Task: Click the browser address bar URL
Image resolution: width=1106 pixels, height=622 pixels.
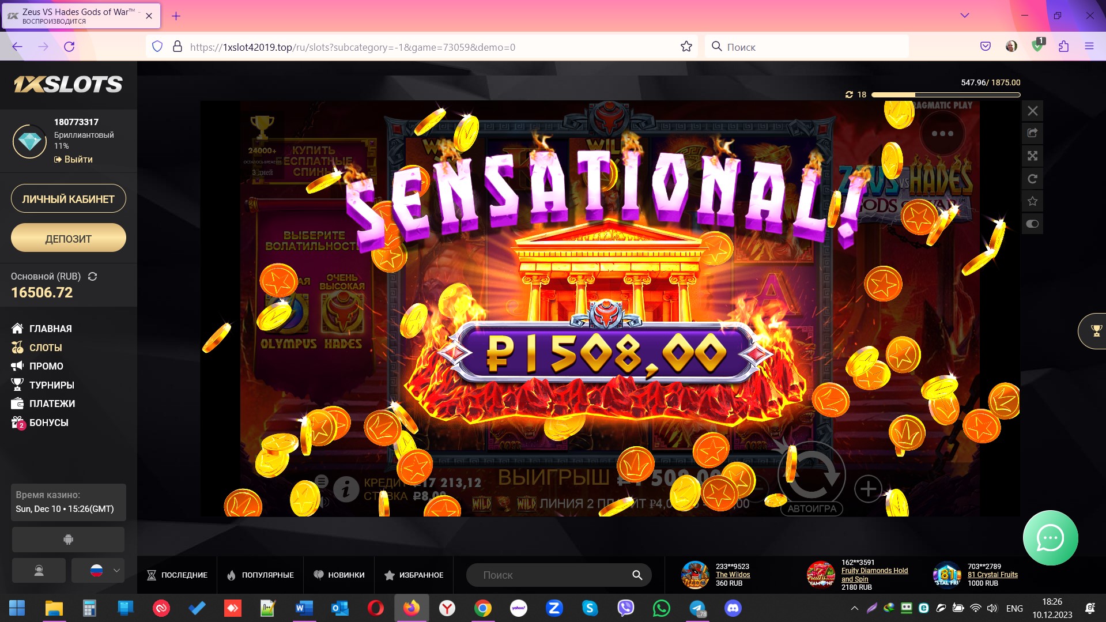Action: (x=353, y=47)
